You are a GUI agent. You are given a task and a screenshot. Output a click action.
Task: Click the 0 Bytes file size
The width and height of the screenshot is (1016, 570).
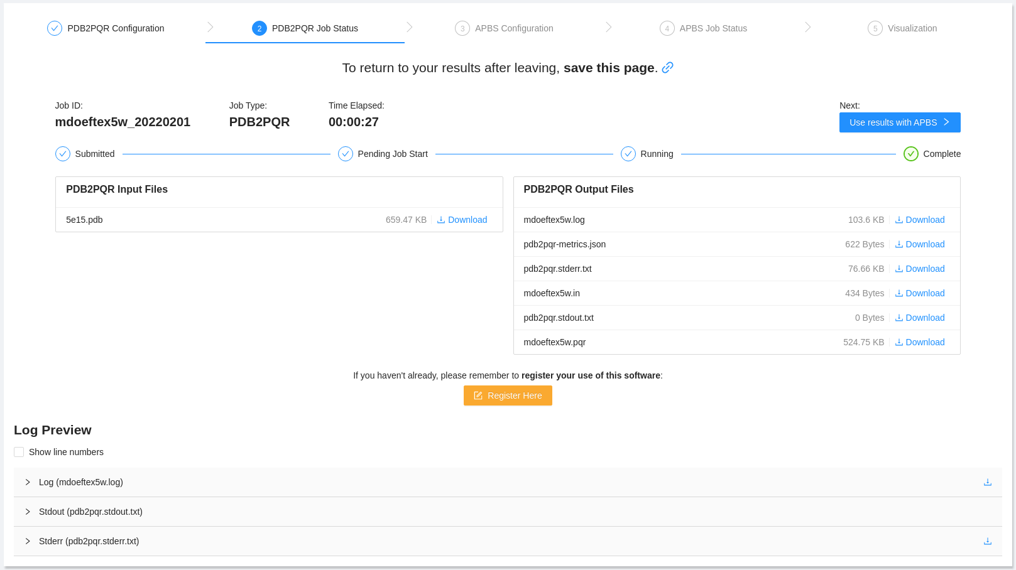pos(870,318)
